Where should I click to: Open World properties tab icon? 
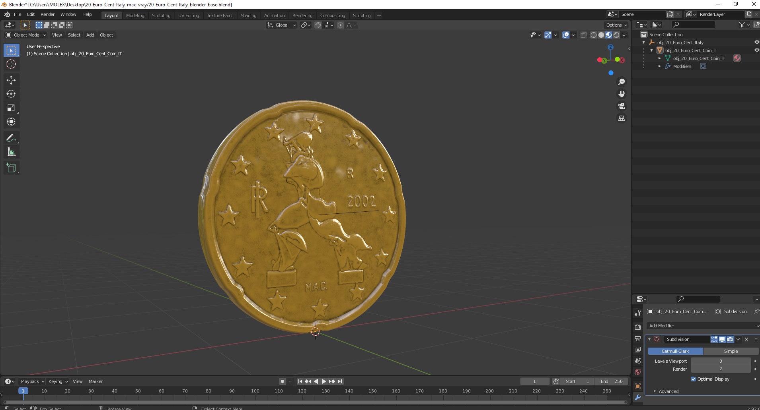[638, 372]
